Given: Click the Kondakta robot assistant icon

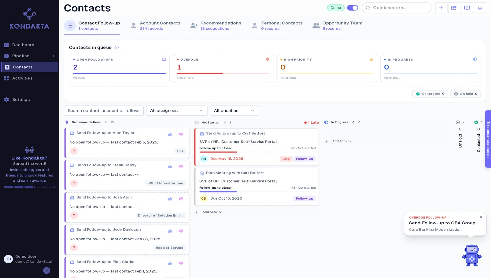Looking at the screenshot, I should [x=472, y=255].
